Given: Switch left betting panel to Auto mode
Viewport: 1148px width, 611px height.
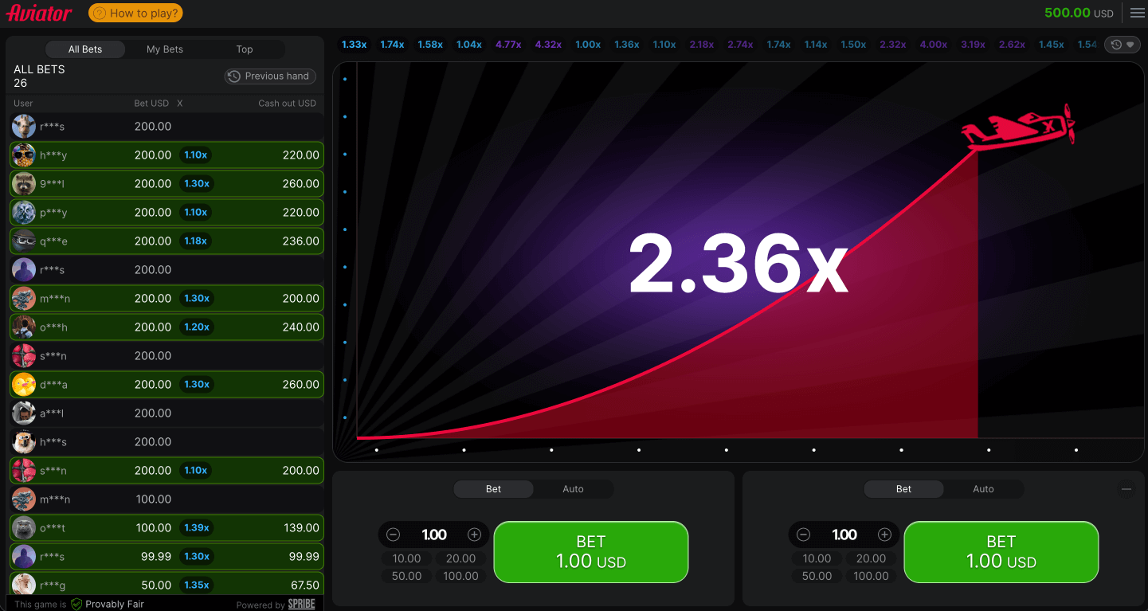Looking at the screenshot, I should coord(573,489).
